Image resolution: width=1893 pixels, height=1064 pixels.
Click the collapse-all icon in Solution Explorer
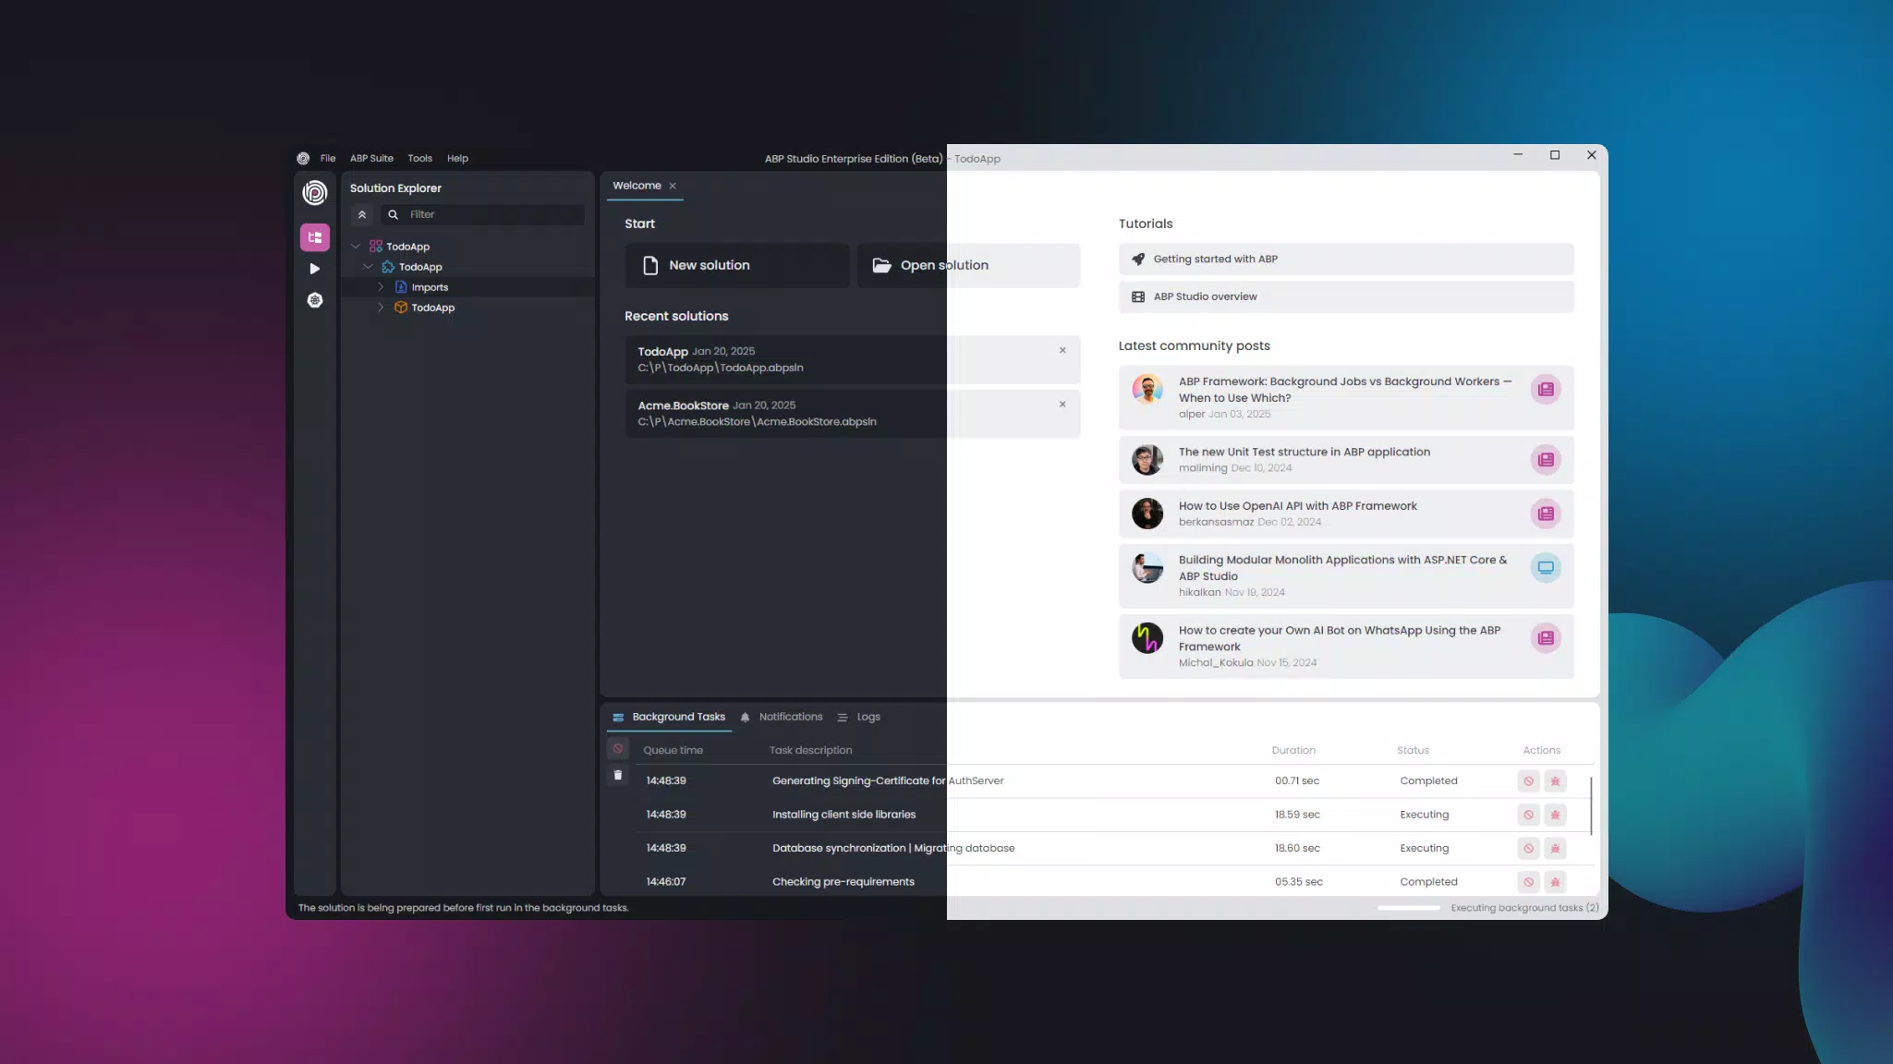point(362,214)
